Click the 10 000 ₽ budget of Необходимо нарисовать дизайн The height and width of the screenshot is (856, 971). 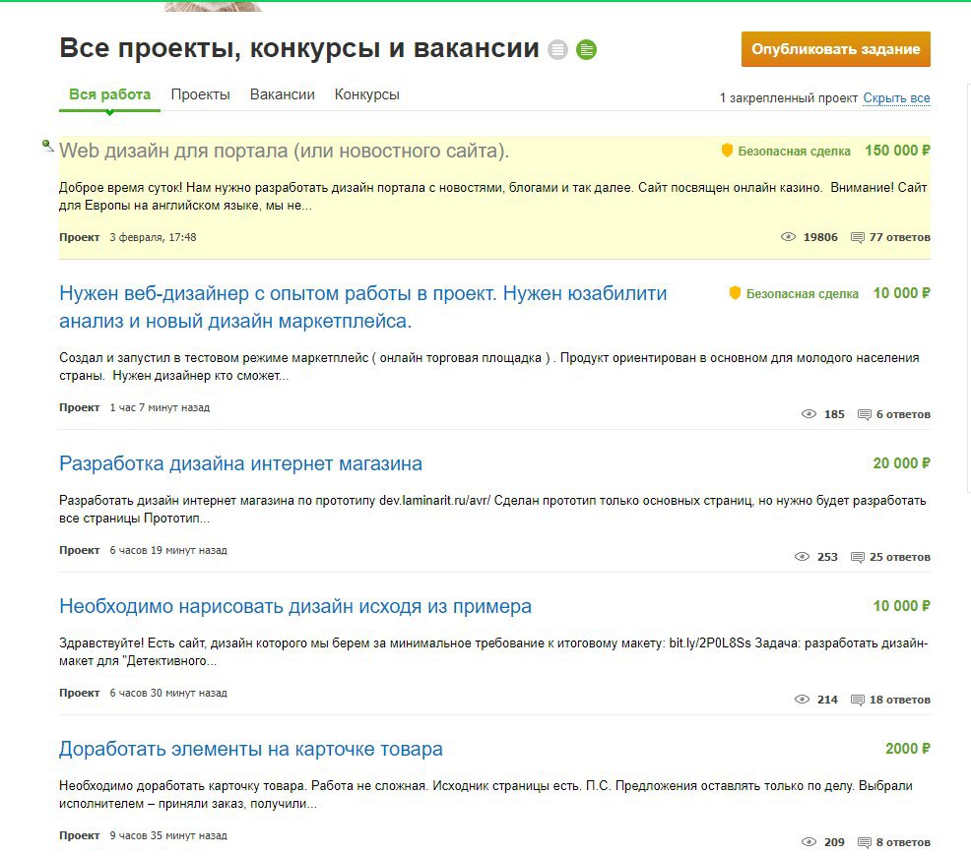[902, 605]
